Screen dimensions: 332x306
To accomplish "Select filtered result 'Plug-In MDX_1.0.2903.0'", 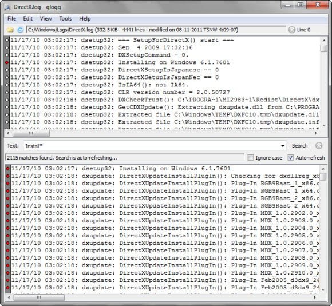I will 165,221.
